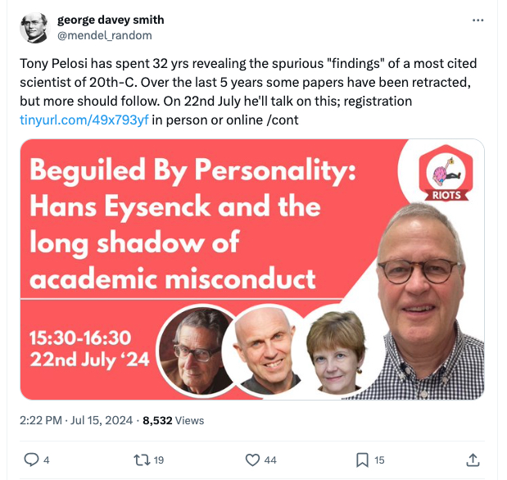Open the tinyurl.com/49x793yf link
This screenshot has height=480, width=507.
tap(84, 120)
